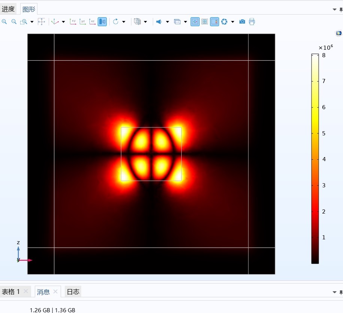Screen dimensions: 343x313
Task: Open dropdown next to rotate icon
Action: coord(124,22)
